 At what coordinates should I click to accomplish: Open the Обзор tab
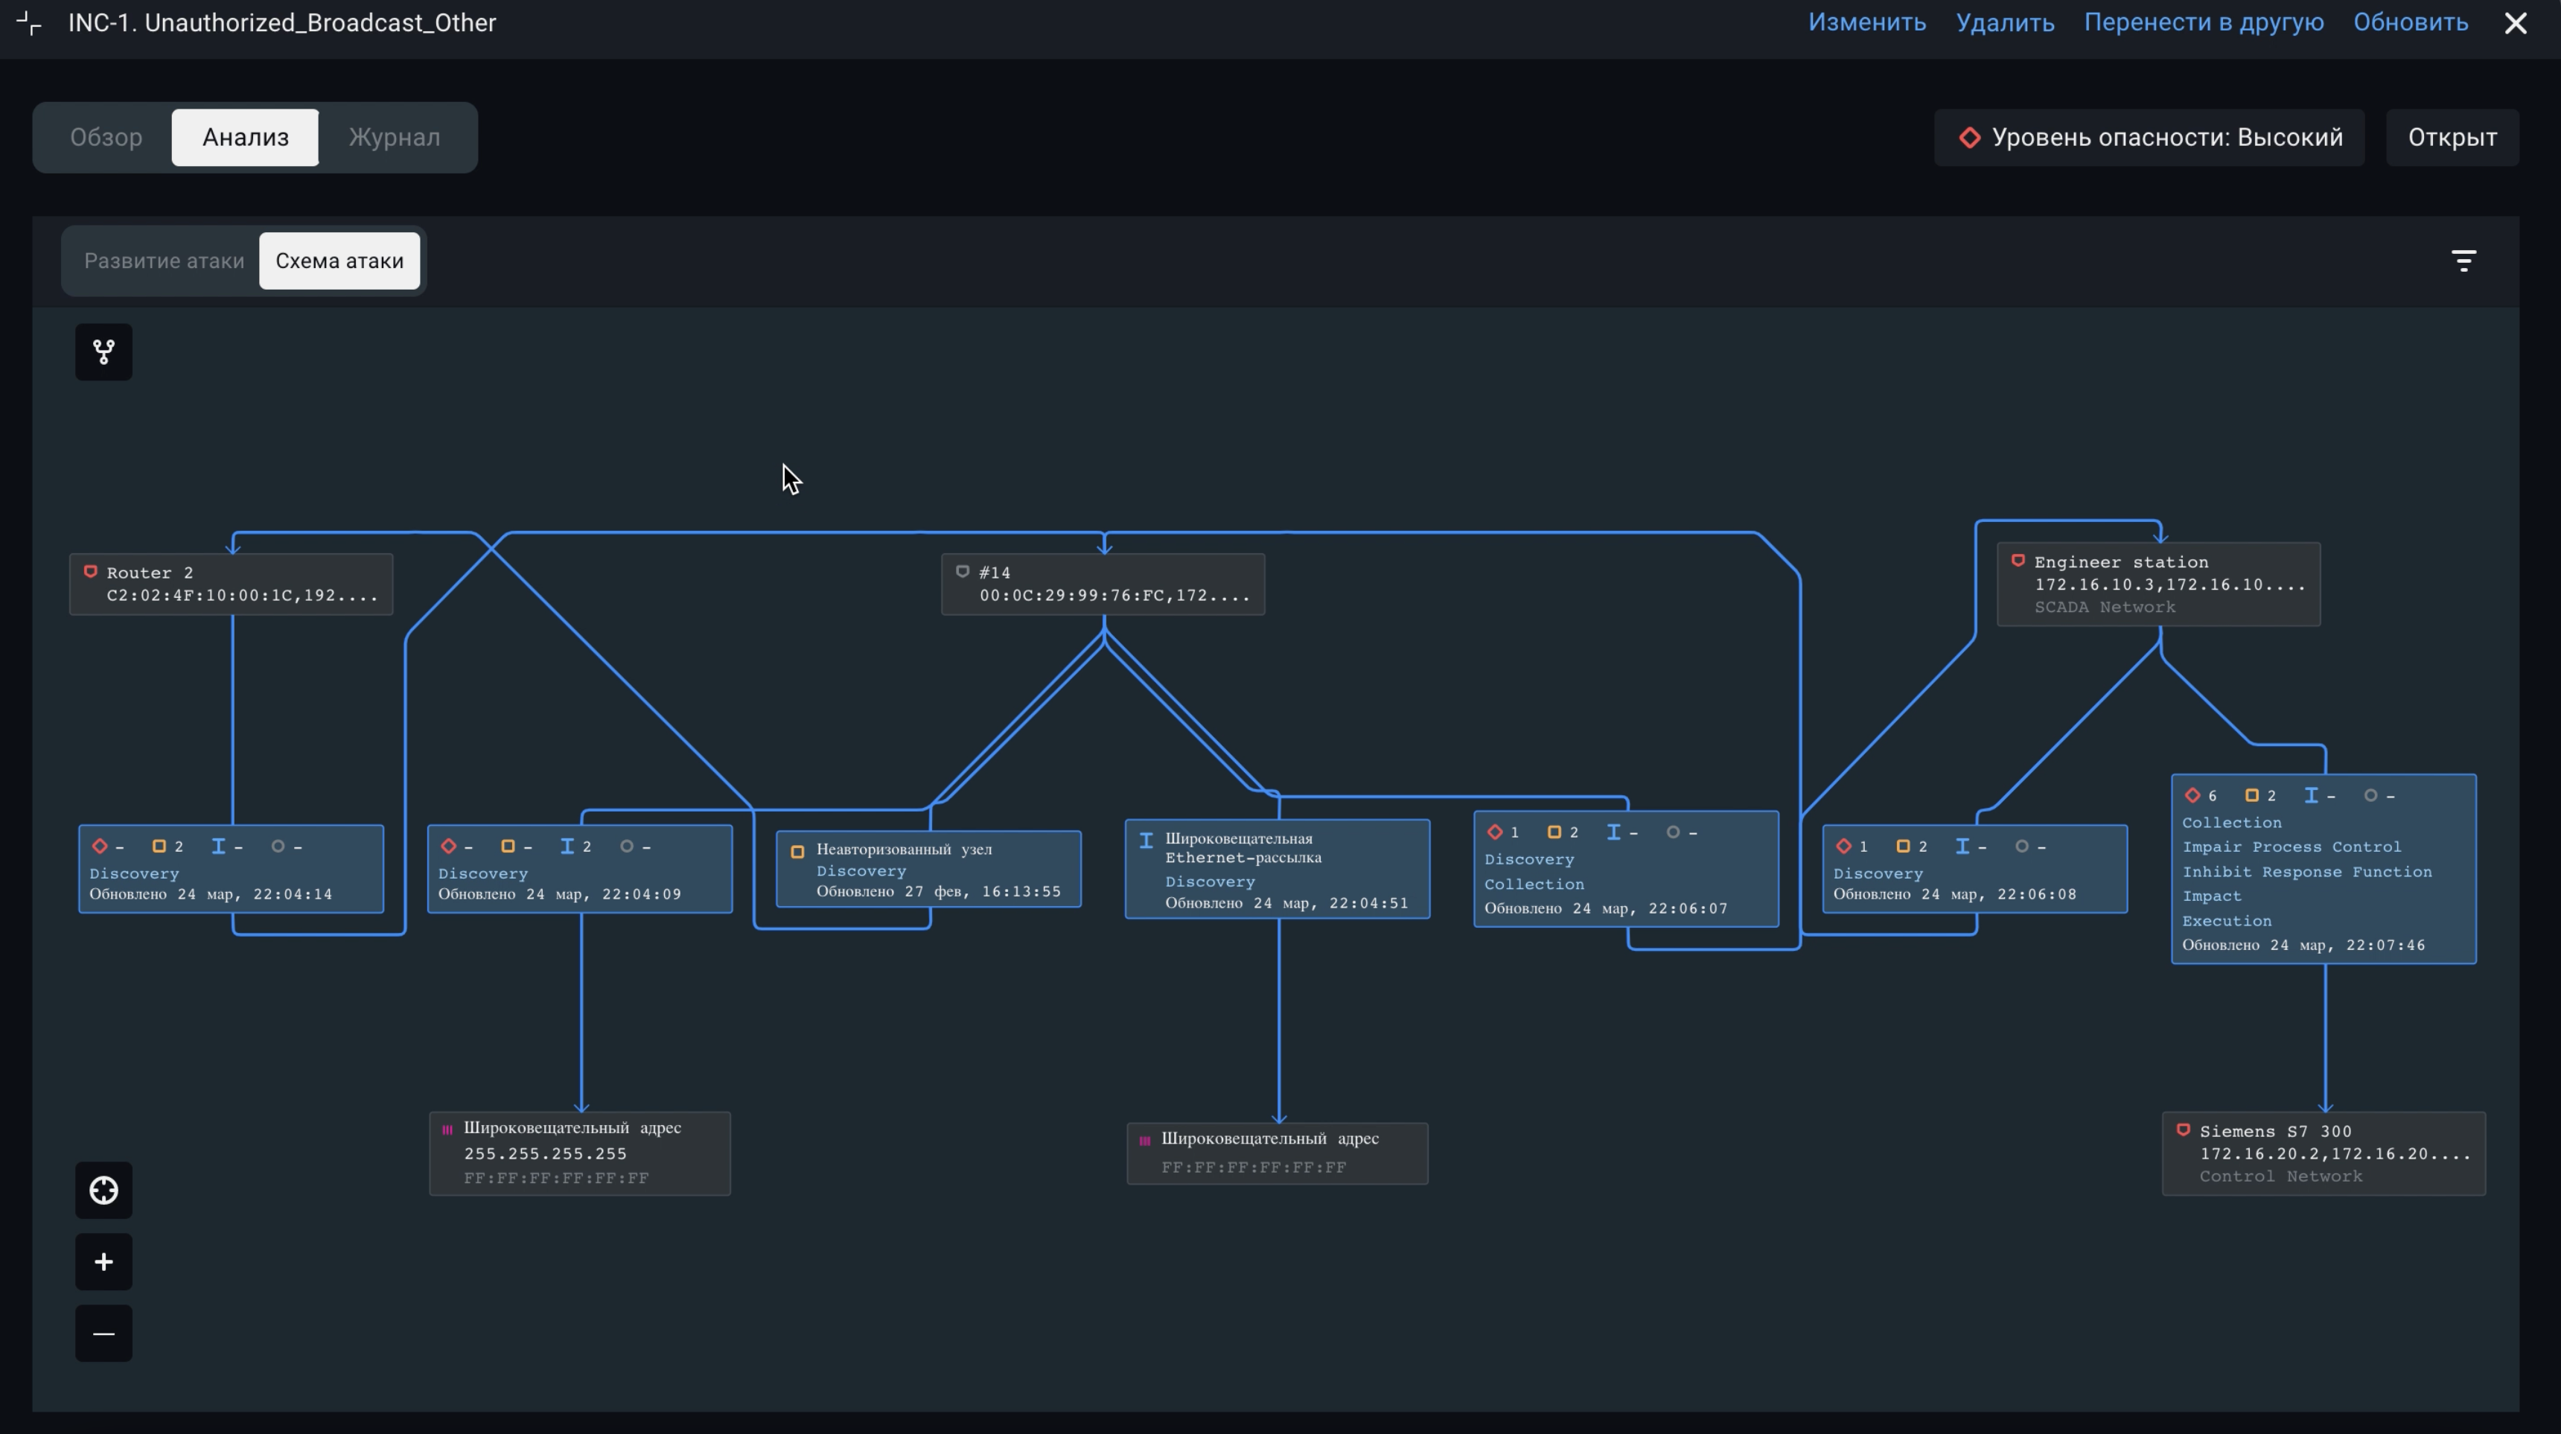pos(106,137)
